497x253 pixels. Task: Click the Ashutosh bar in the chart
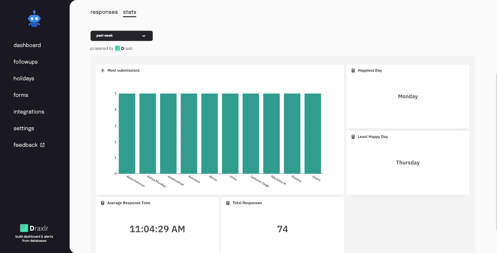189,134
